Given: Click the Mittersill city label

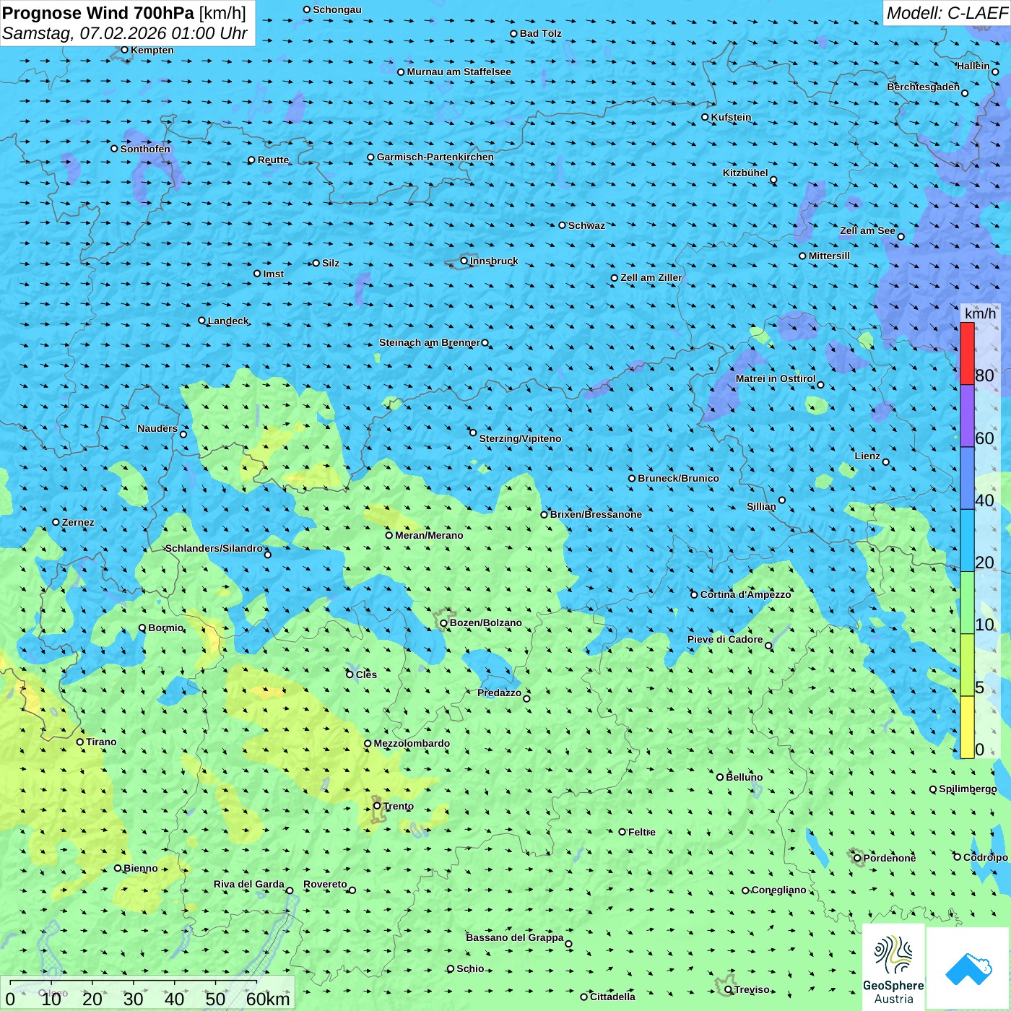Looking at the screenshot, I should pyautogui.click(x=829, y=256).
